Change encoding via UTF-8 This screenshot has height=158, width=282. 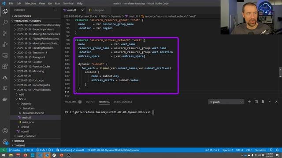(239, 150)
